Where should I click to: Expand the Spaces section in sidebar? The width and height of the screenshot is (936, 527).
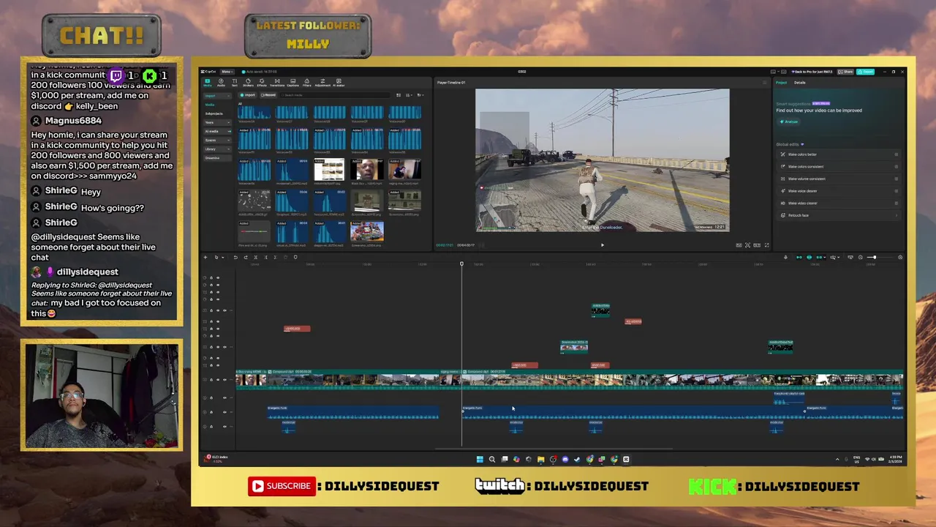217,141
